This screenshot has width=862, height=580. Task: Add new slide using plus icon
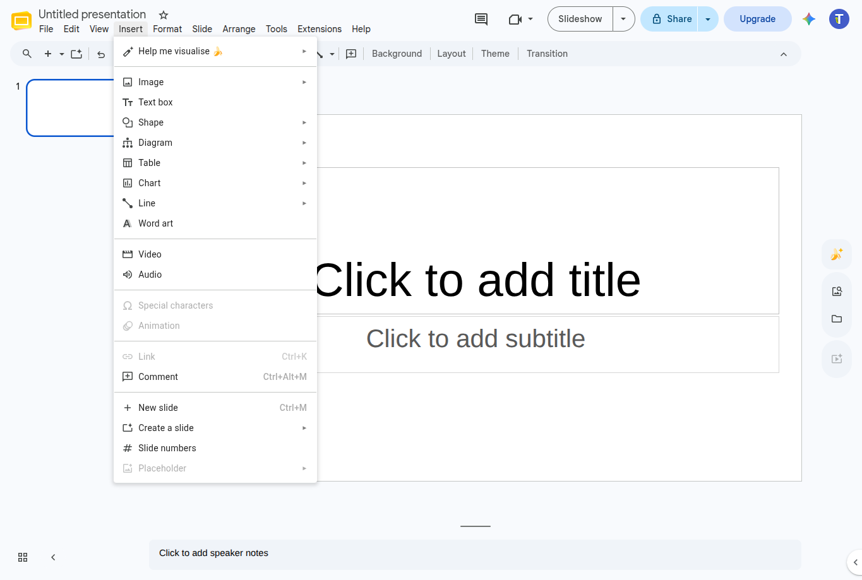48,54
